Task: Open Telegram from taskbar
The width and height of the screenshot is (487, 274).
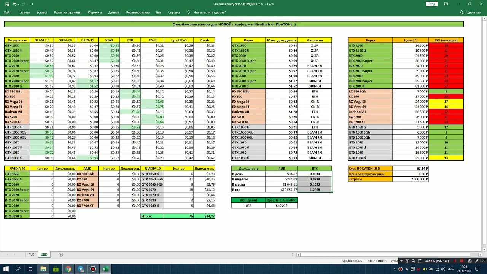Action: click(x=81, y=269)
